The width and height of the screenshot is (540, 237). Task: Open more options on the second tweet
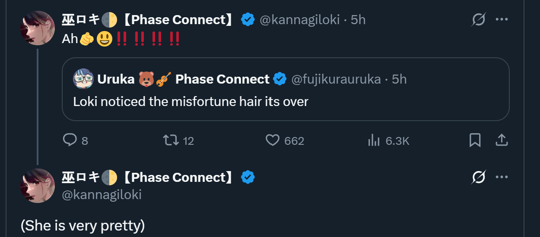coord(502,177)
